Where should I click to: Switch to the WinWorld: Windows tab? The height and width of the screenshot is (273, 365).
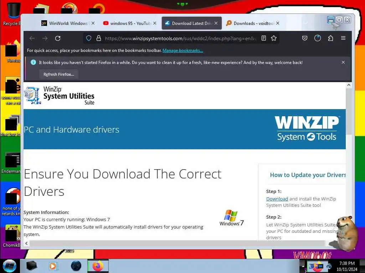point(68,23)
